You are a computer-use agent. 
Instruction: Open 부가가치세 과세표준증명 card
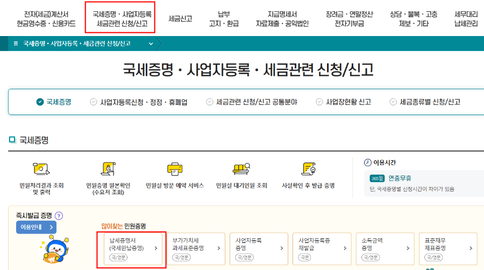[196, 248]
